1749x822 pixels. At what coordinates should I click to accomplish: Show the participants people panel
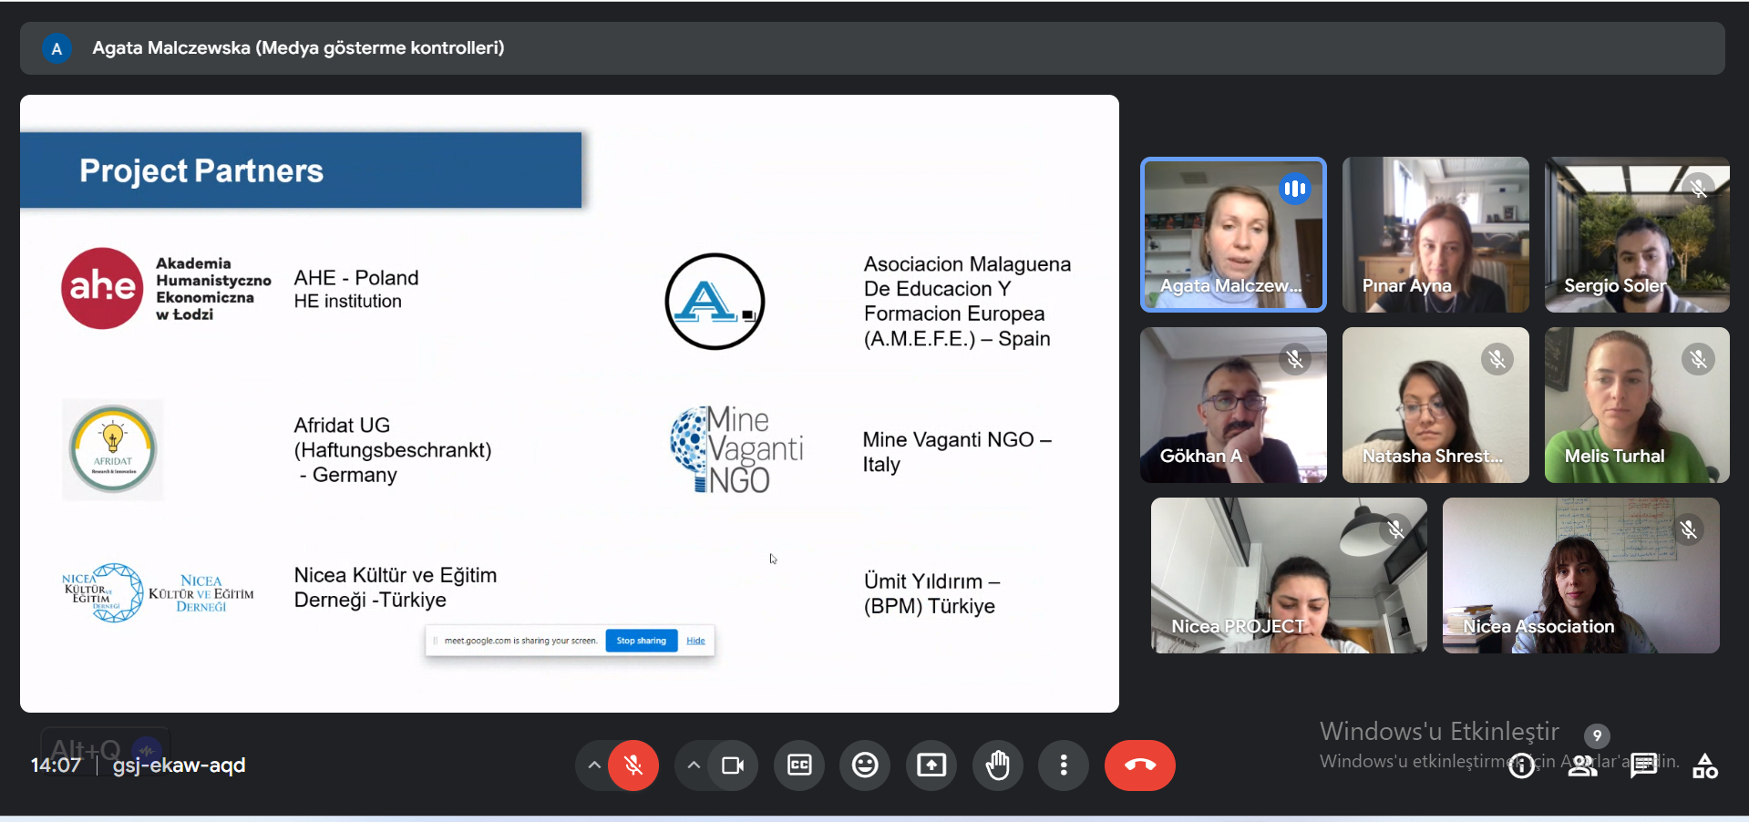tap(1583, 766)
